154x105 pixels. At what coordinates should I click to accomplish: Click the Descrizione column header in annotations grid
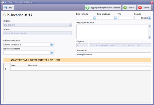point(89,65)
